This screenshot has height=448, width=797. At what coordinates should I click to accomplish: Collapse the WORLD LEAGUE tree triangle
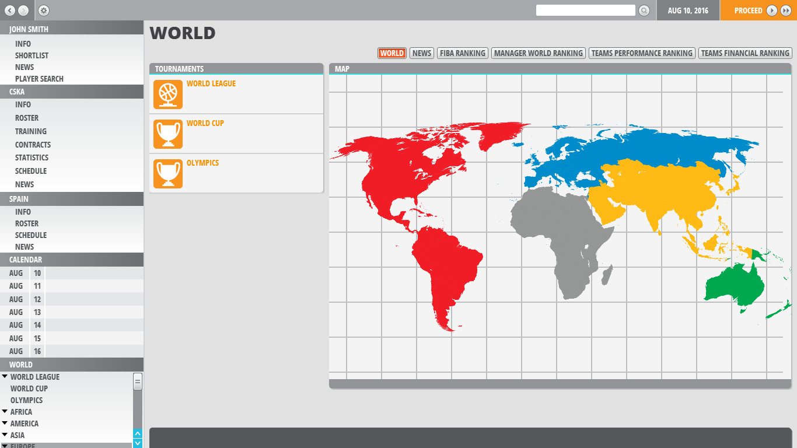click(x=5, y=376)
